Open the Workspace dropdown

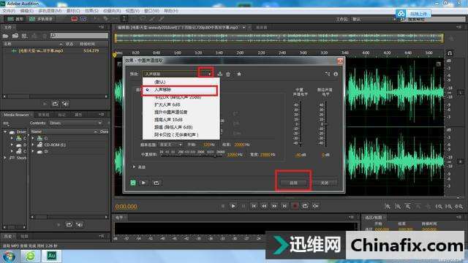[x=374, y=19]
